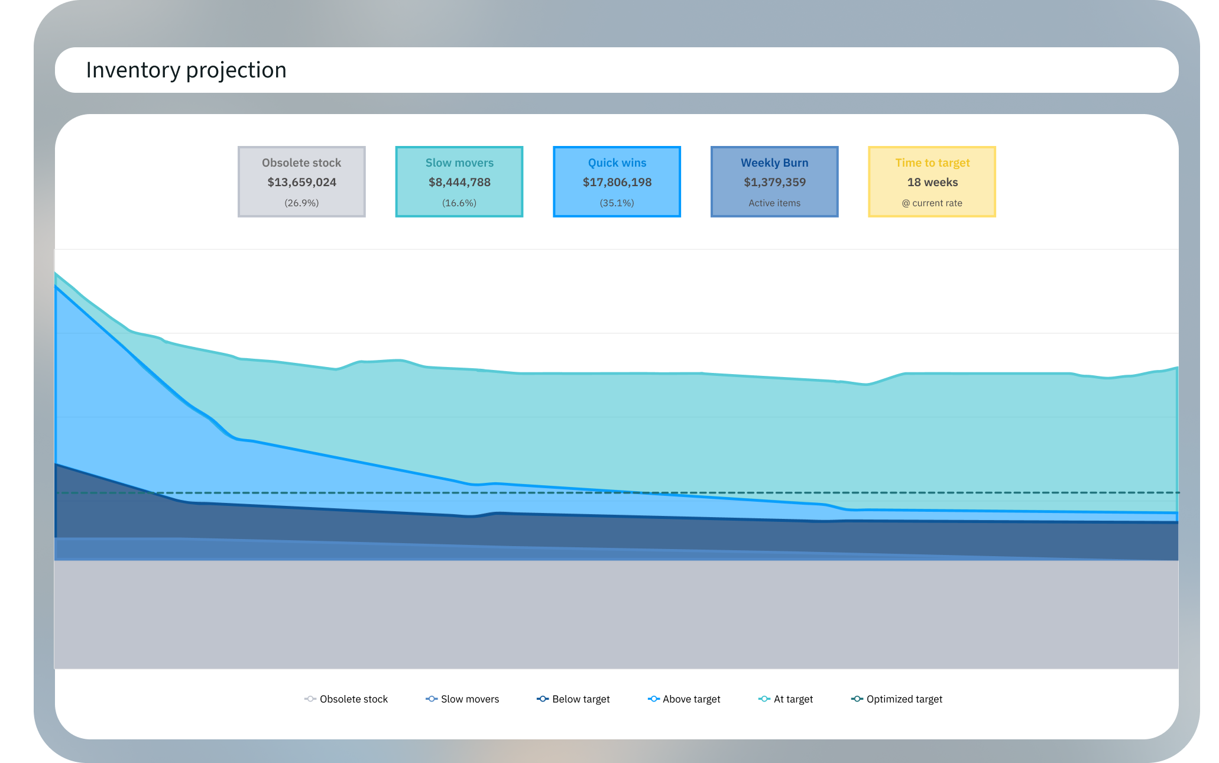Click the 18 weeks time estimate text

coord(932,183)
